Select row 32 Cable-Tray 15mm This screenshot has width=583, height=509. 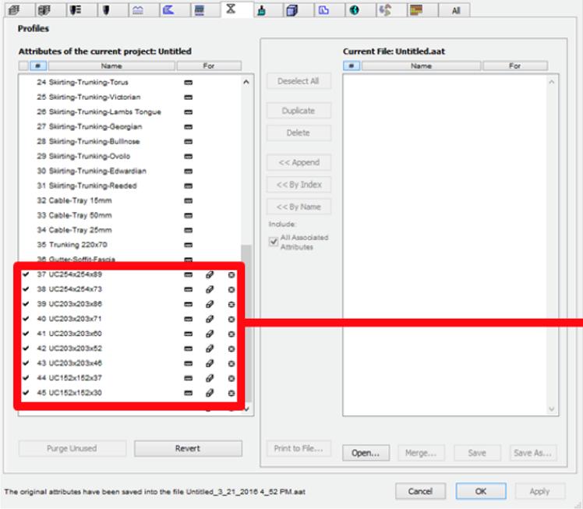point(130,201)
